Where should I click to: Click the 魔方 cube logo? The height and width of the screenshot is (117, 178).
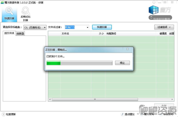[153, 10]
